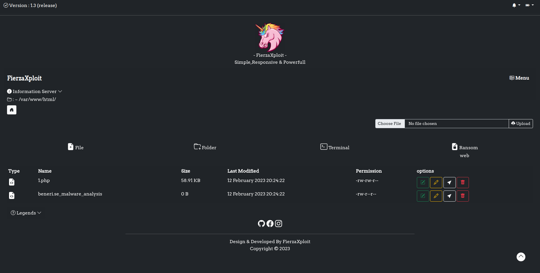
Task: Click green edit icon for 1.php
Action: click(423, 183)
